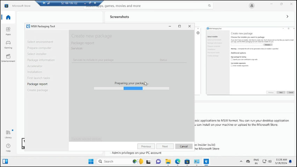297x167 pixels.
Task: Open Microsoft Edge from the taskbar
Action: 178,161
